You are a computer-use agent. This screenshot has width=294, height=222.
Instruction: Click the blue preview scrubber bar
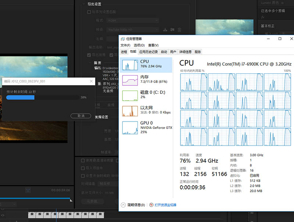[x=35, y=198]
